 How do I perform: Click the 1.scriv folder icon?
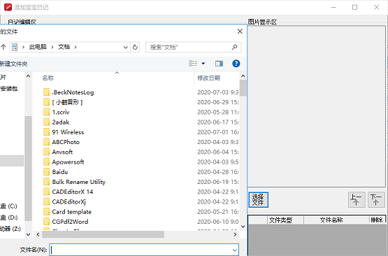(x=46, y=112)
